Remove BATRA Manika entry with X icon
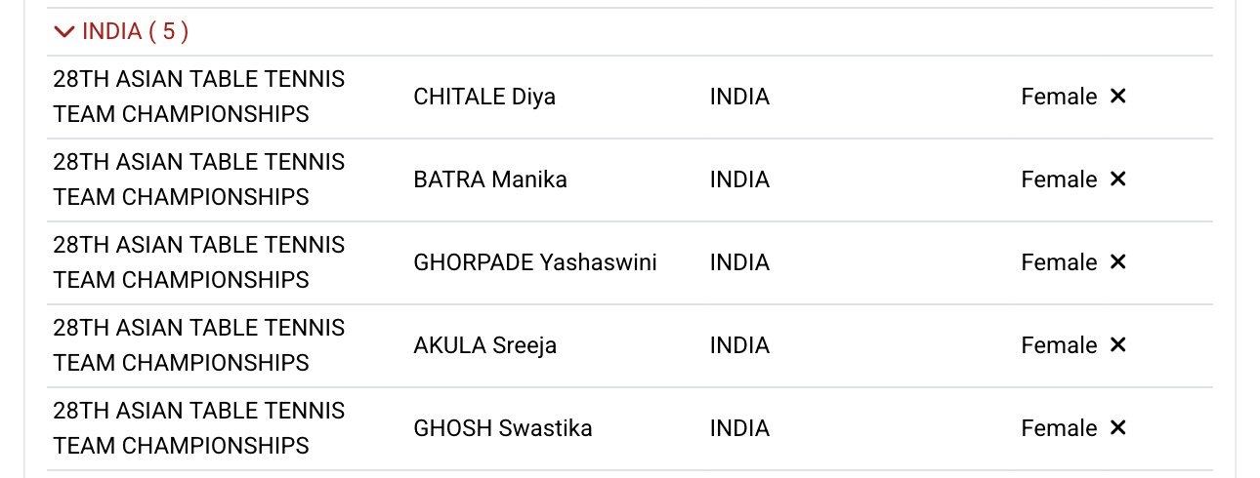The image size is (1260, 478). [1118, 179]
